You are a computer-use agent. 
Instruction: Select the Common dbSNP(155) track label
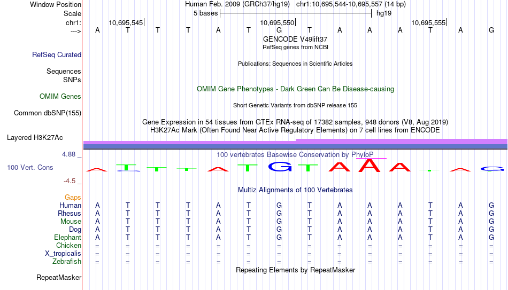pyautogui.click(x=48, y=113)
